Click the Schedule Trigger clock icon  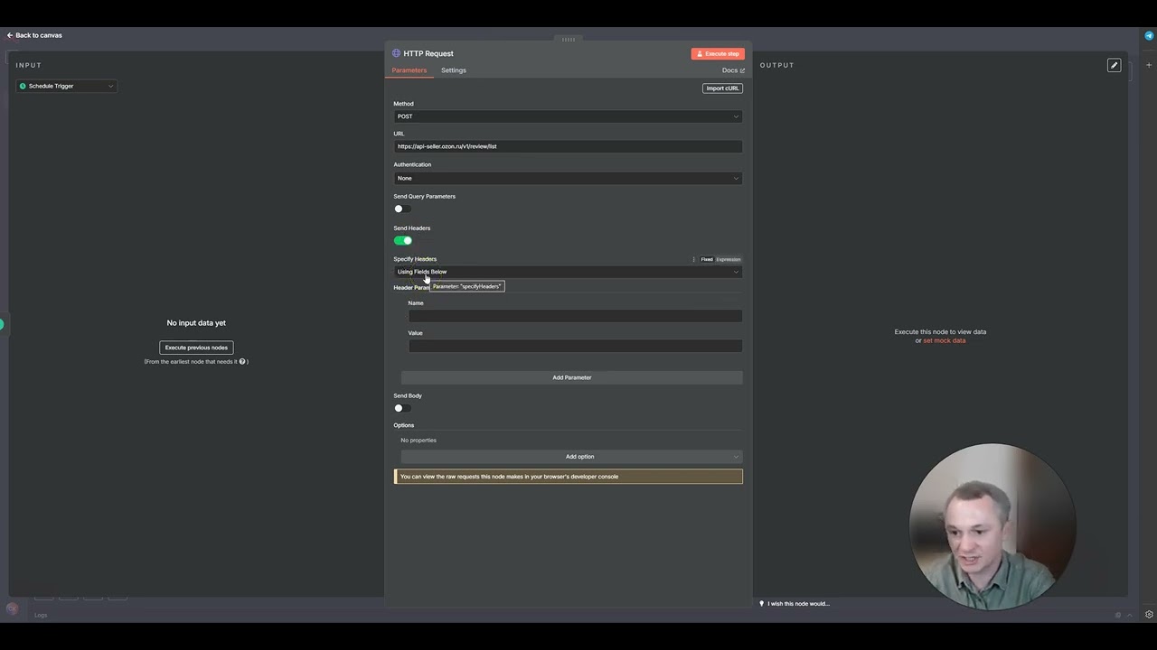[23, 86]
